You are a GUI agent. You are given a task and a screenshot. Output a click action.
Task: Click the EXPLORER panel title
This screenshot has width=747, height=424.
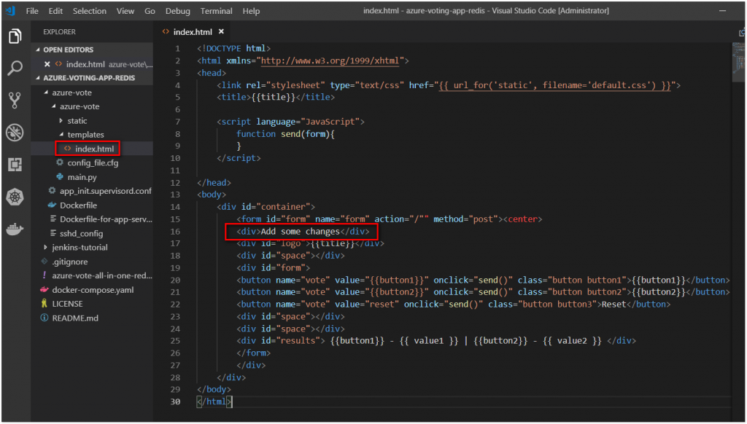(59, 31)
